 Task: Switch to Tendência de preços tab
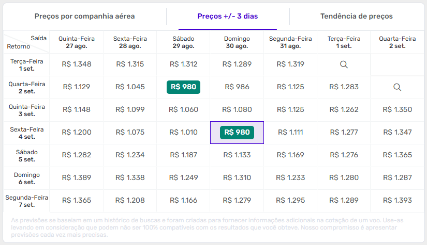(356, 16)
